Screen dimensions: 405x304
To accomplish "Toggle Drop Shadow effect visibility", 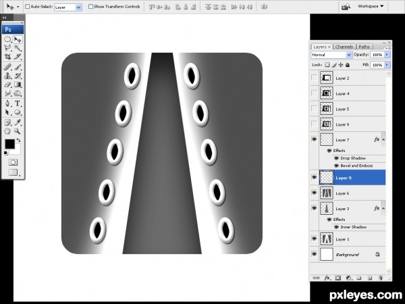I will pyautogui.click(x=336, y=158).
